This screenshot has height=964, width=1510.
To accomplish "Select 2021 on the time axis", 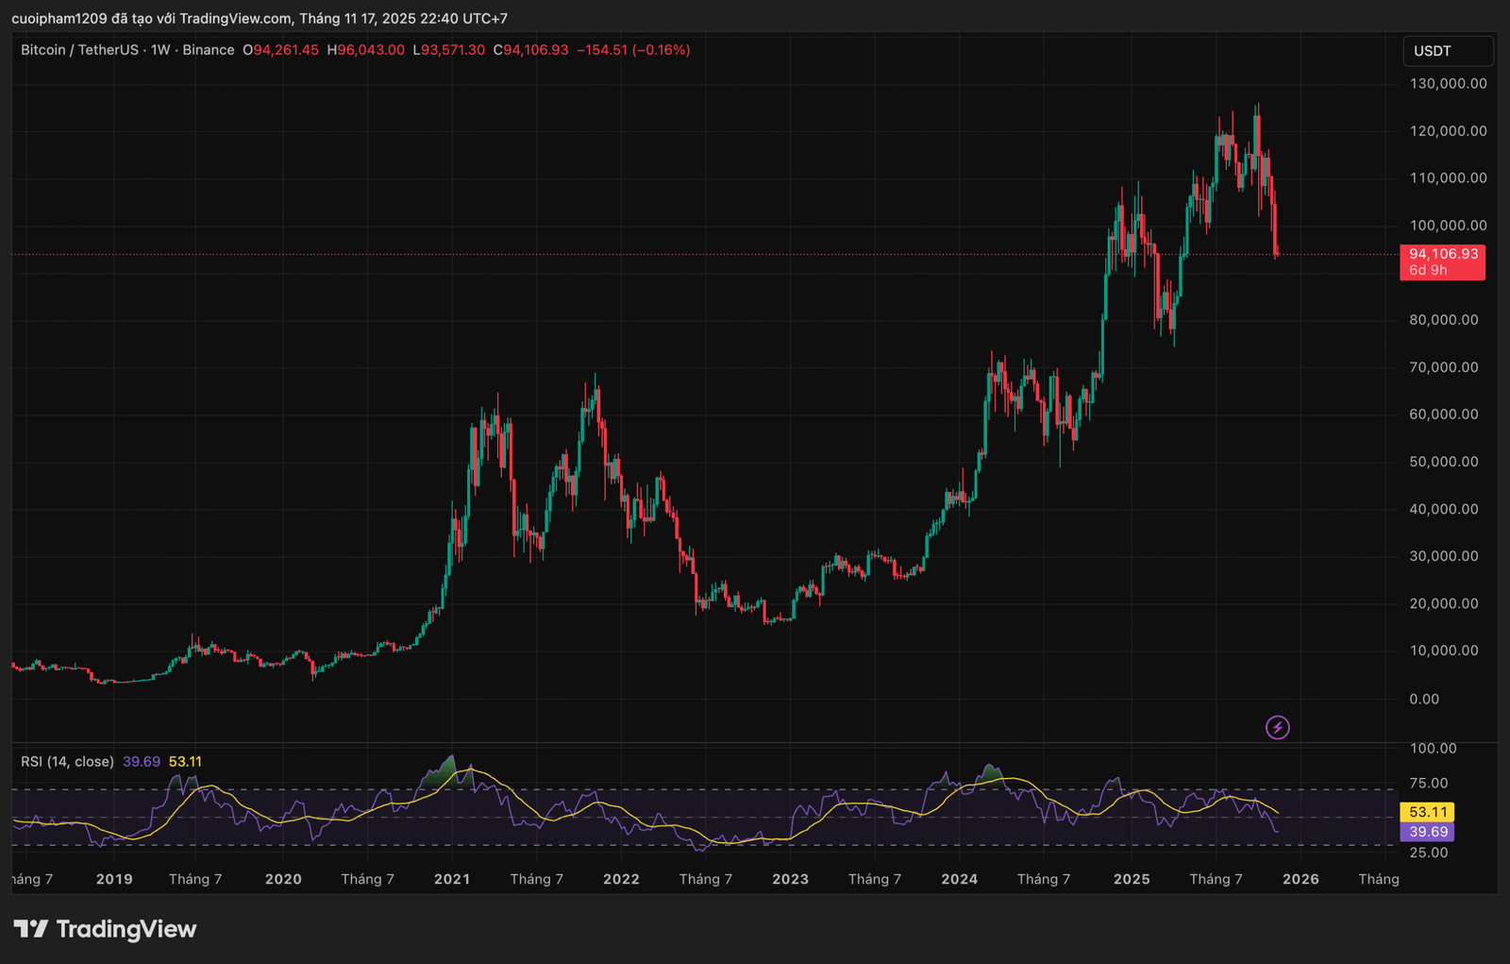I will pos(452,879).
